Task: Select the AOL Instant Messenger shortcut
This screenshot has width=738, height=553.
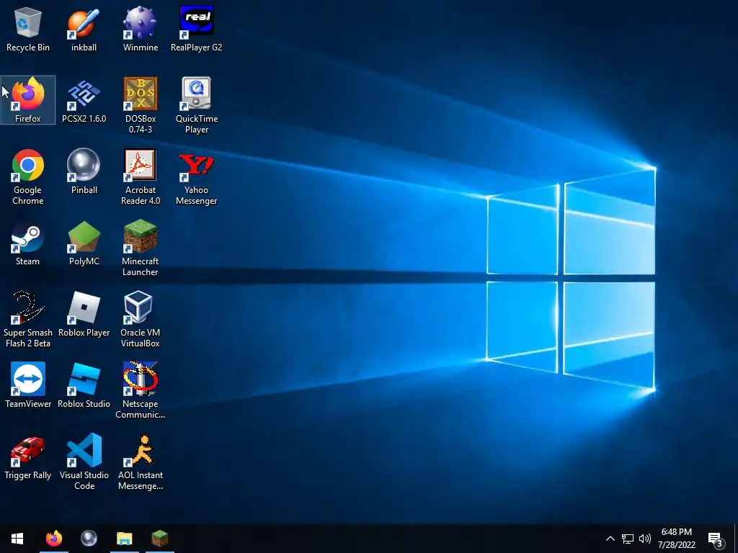Action: pos(141,462)
